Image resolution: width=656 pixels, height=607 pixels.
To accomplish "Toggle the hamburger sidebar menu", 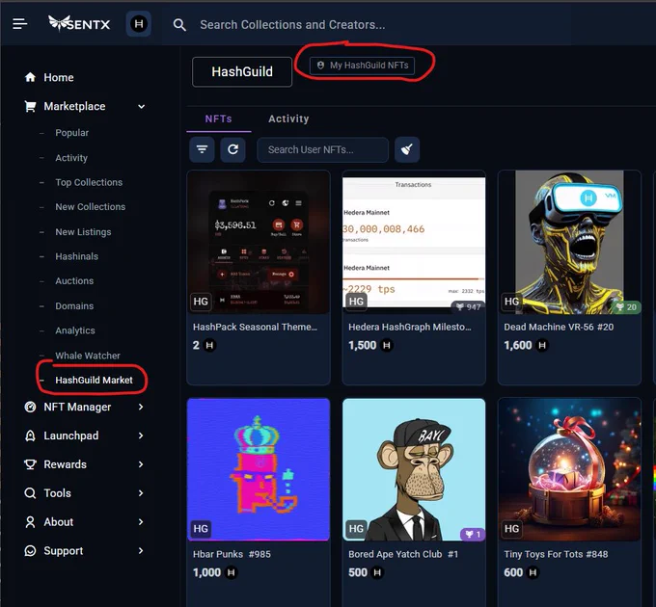I will coord(19,24).
